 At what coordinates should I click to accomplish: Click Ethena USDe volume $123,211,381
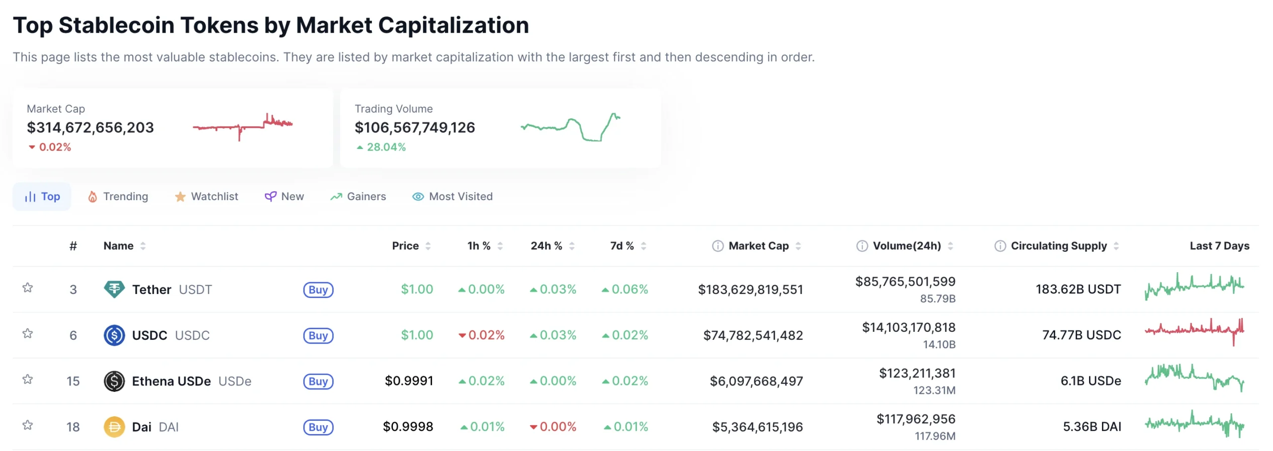tap(917, 373)
